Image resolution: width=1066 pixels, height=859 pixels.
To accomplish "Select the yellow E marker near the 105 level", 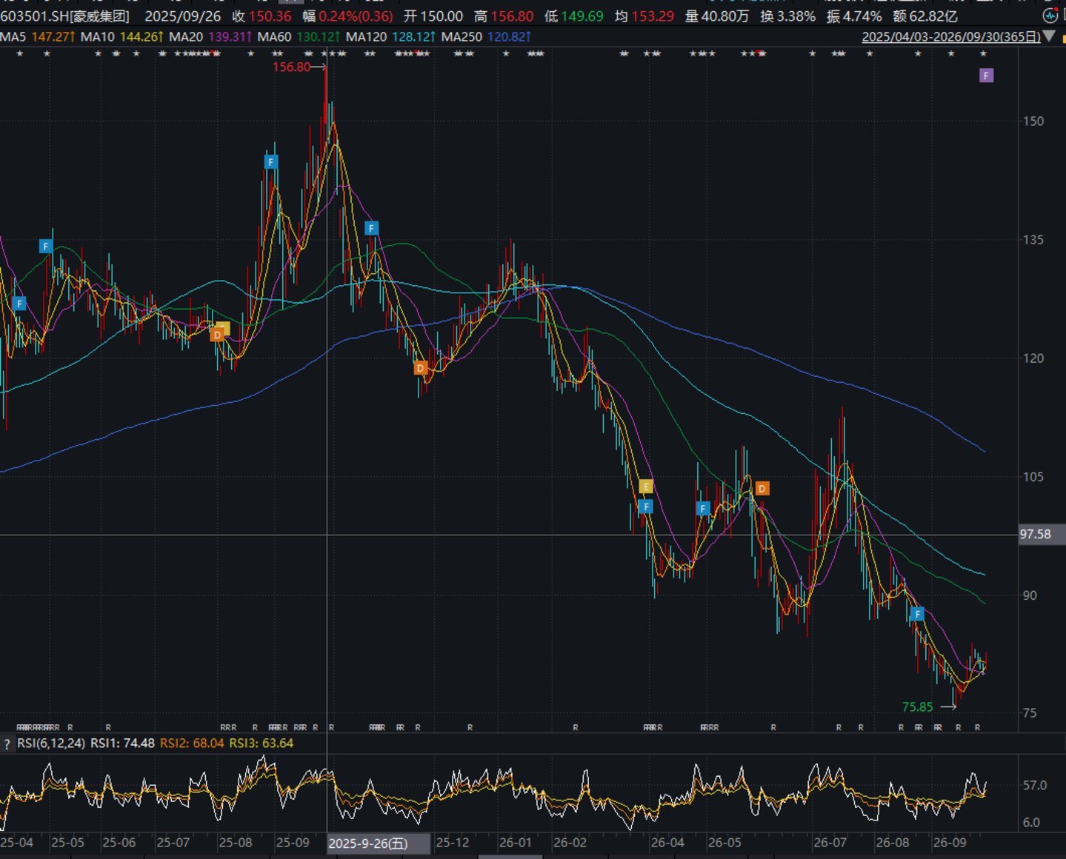I will click(645, 487).
